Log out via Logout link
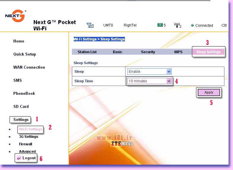Image resolution: width=233 pixels, height=170 pixels. [29, 158]
